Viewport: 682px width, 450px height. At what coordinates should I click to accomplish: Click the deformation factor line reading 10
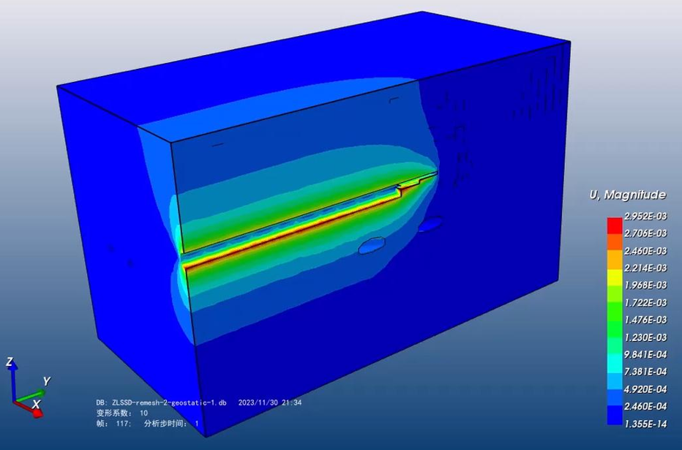(122, 413)
